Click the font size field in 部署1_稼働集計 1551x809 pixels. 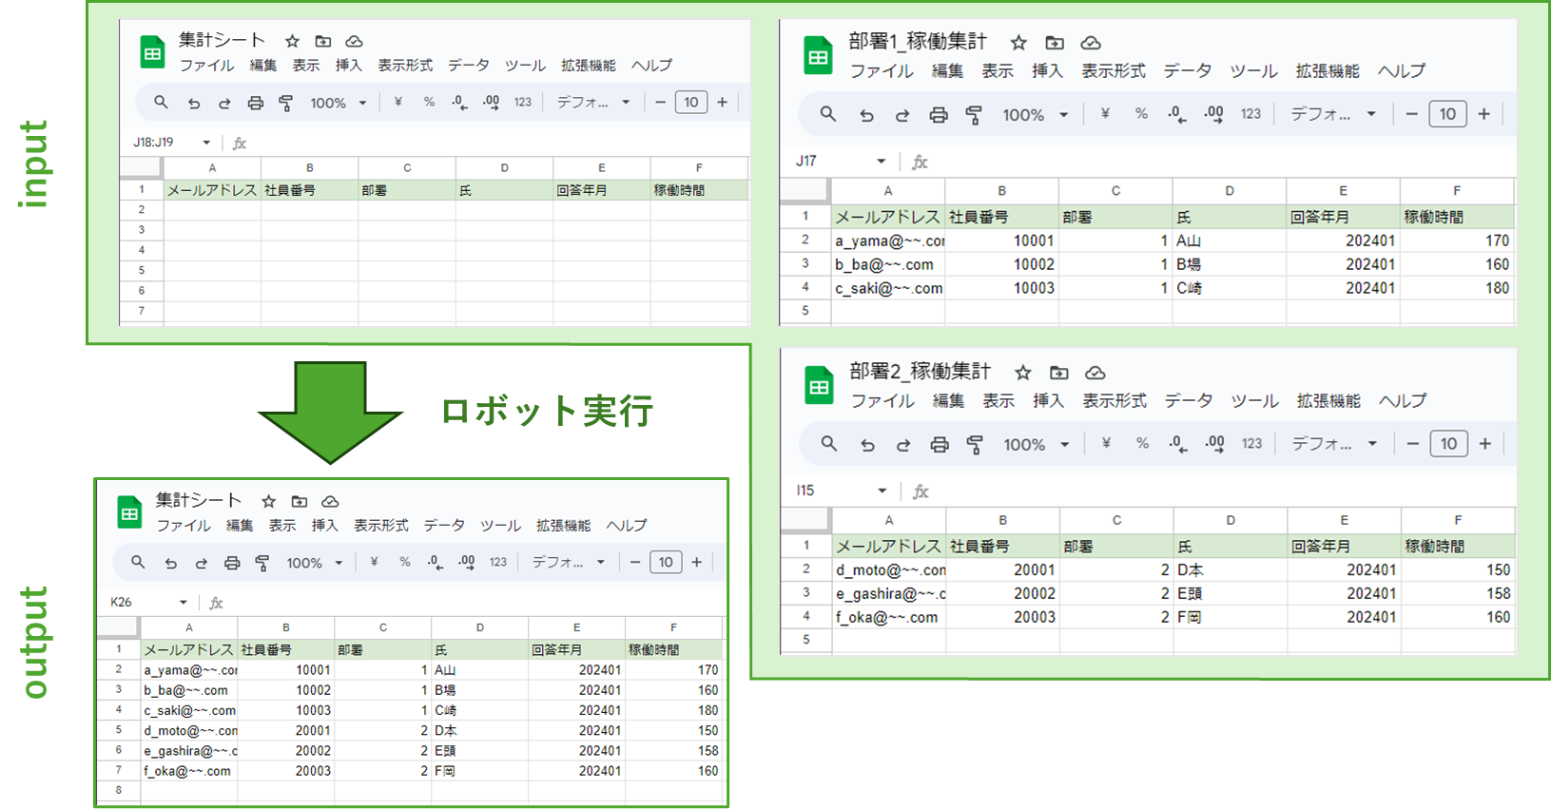click(1447, 114)
